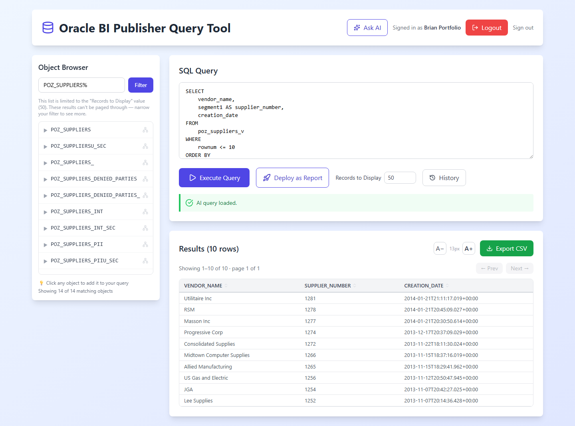The height and width of the screenshot is (426, 575).
Task: Click hierarchy icon beside POZ_SUPPLIERS_INT
Action: click(145, 212)
